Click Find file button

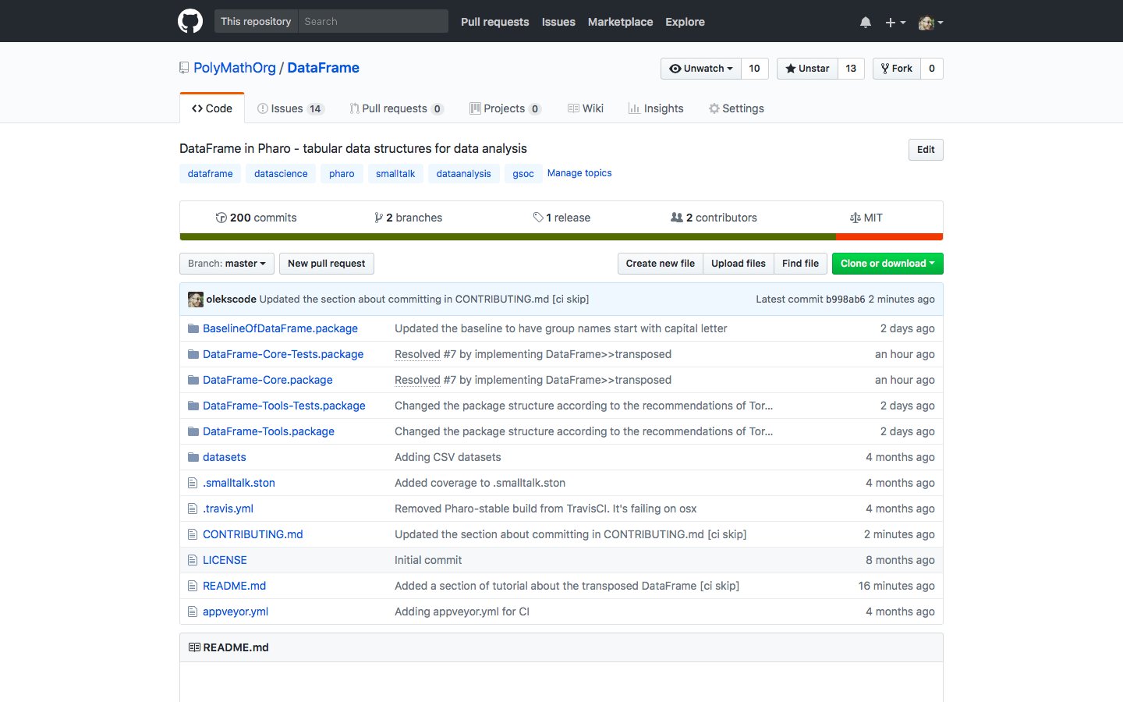[800, 264]
